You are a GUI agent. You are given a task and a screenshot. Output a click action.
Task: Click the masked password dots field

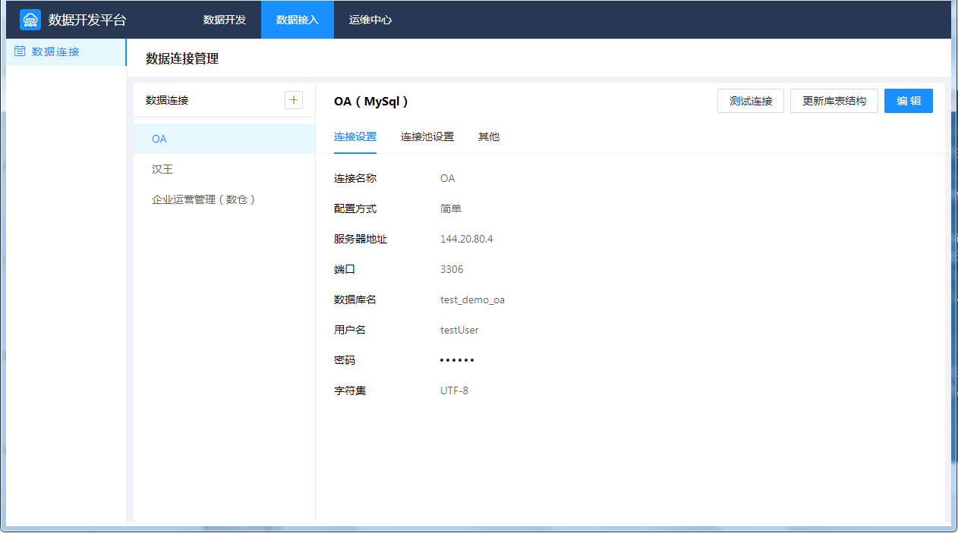(457, 361)
